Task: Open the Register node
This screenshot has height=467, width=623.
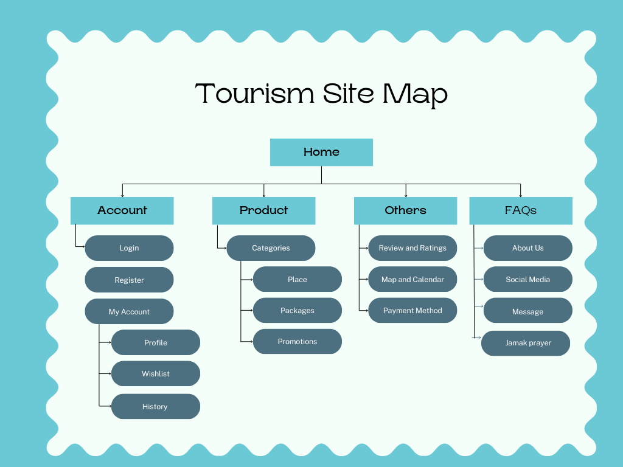Action: tap(129, 280)
